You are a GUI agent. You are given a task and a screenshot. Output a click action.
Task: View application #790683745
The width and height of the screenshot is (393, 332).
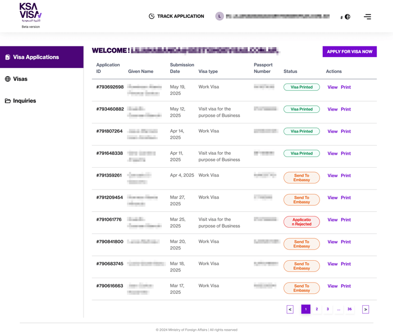[x=332, y=264]
